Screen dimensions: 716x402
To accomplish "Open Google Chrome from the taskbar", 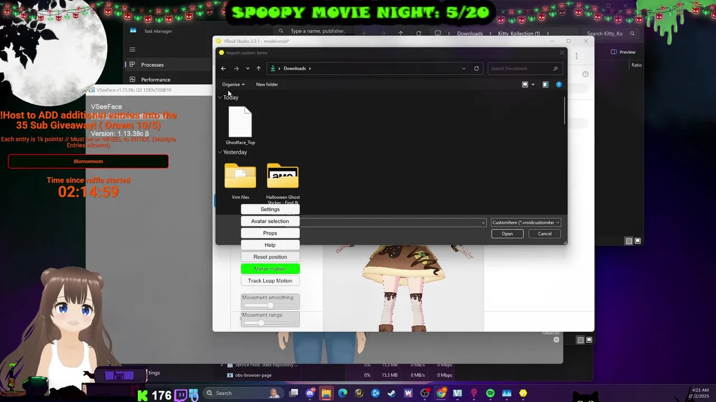I will coord(441,393).
